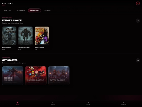Click the Geforae logo
This screenshot has width=142, height=107.
coord(8,3)
